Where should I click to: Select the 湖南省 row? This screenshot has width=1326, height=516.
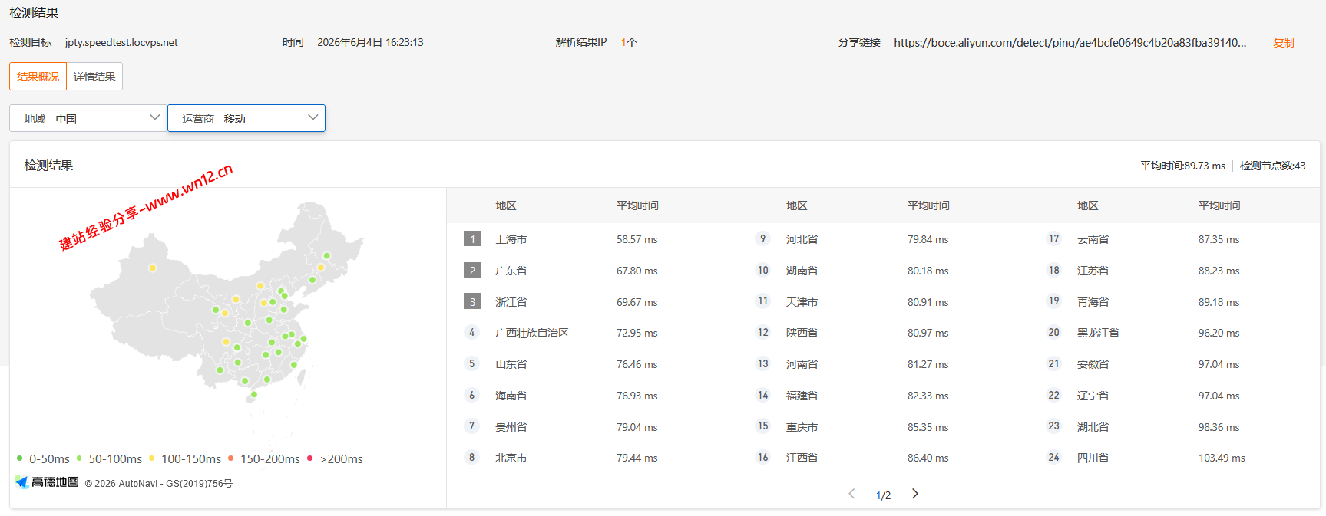(x=883, y=271)
